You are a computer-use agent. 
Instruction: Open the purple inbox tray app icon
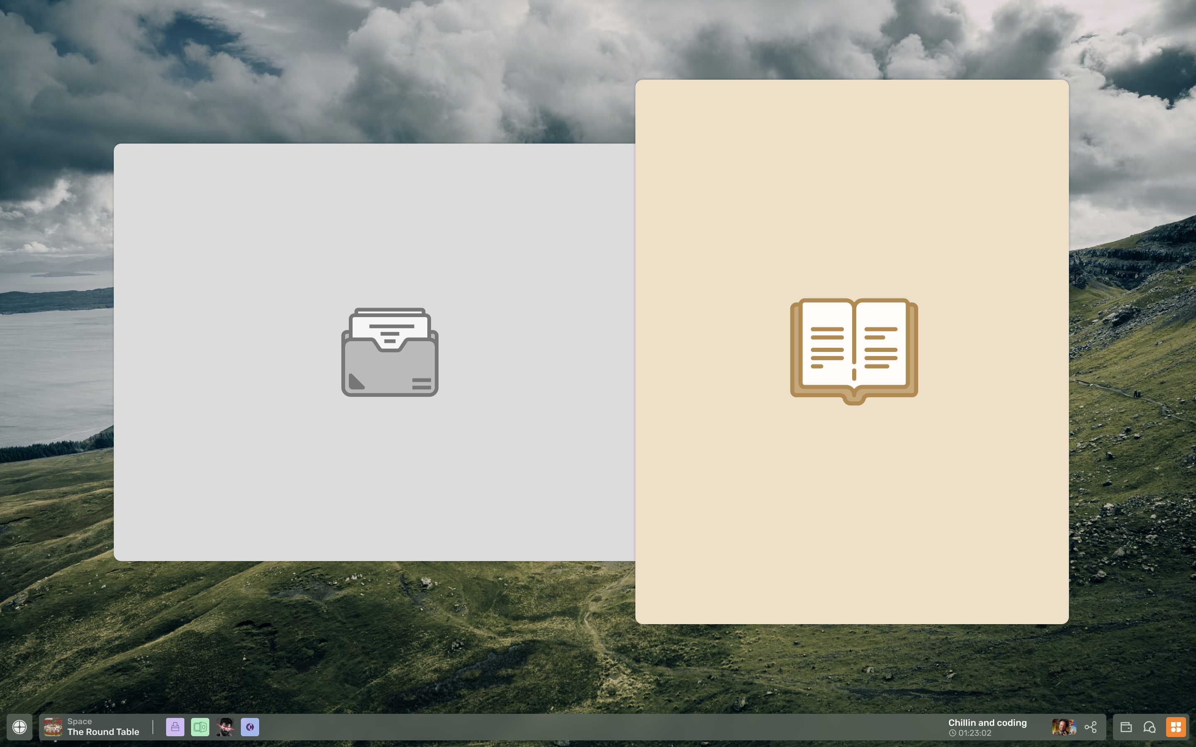(x=175, y=727)
